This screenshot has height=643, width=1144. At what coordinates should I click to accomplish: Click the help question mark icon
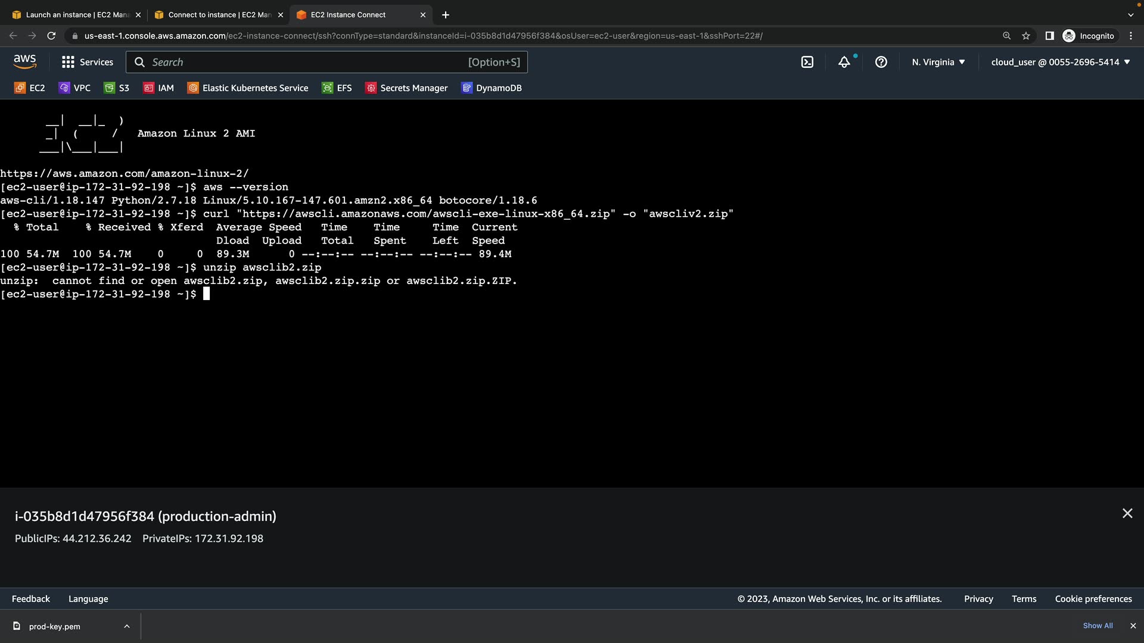point(881,62)
